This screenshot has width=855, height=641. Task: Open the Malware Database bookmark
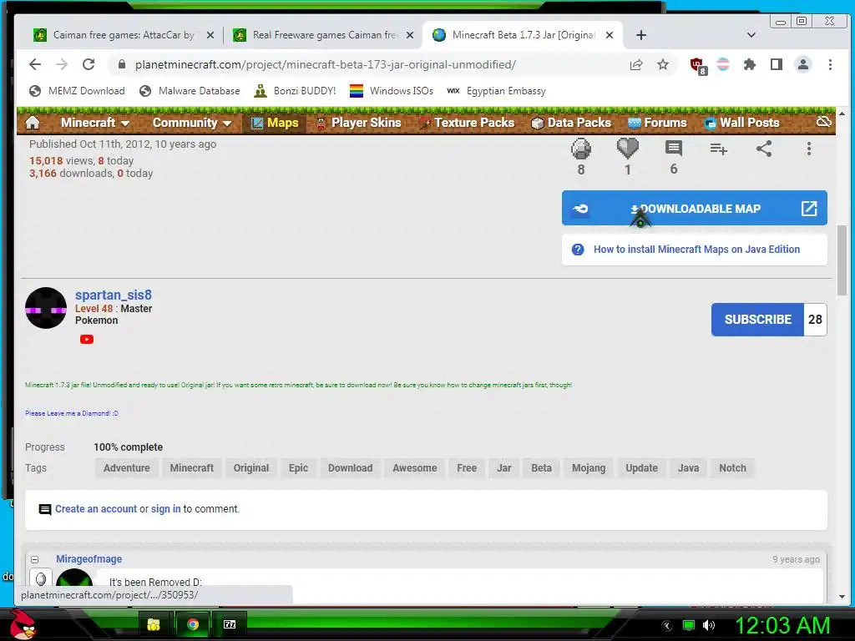tap(190, 91)
